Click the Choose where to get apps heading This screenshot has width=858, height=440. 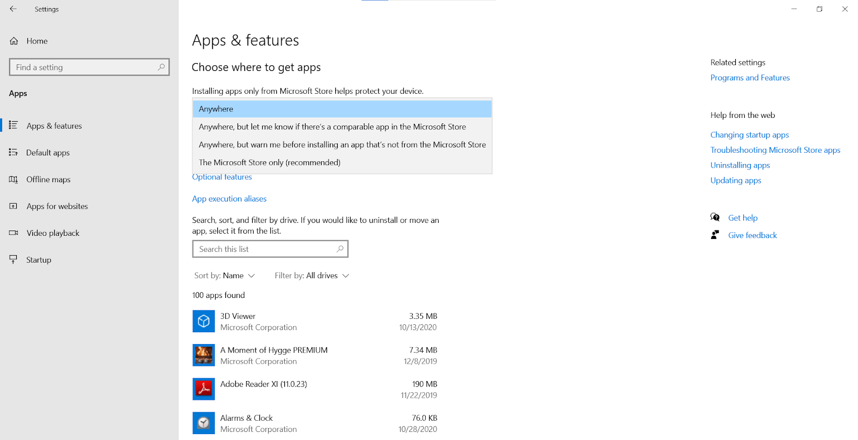(256, 68)
